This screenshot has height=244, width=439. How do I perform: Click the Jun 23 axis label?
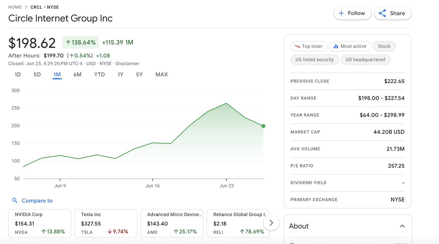[x=226, y=186]
